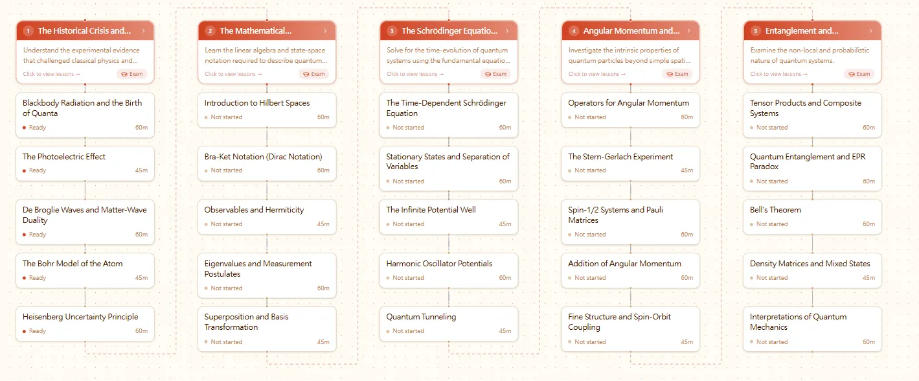Toggle the Ready dot on Blackbody Radiation lesson
The height and width of the screenshot is (381, 919).
click(x=24, y=127)
